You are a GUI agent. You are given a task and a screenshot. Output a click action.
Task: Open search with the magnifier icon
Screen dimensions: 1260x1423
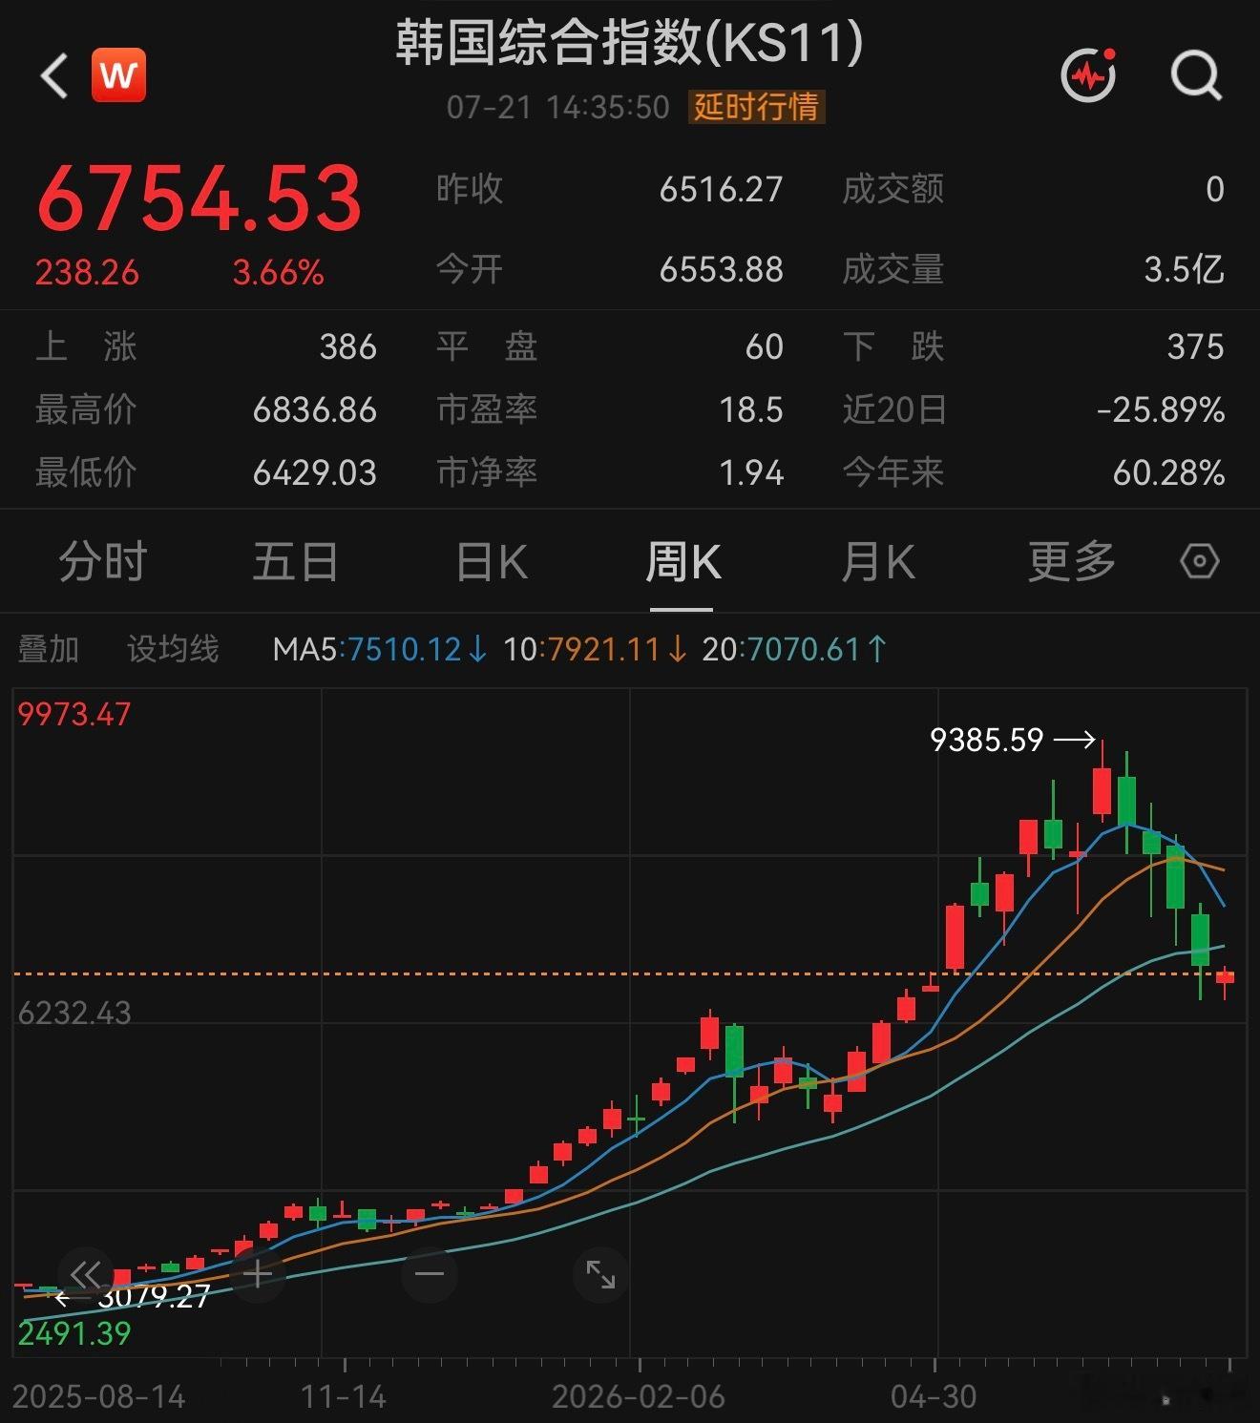coord(1196,74)
